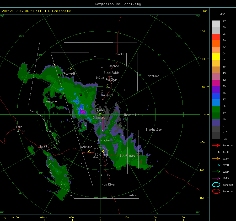Viewport: 236px width, 221px height.
Task: Click the dBZ legend heading
Action: [x=222, y=14]
